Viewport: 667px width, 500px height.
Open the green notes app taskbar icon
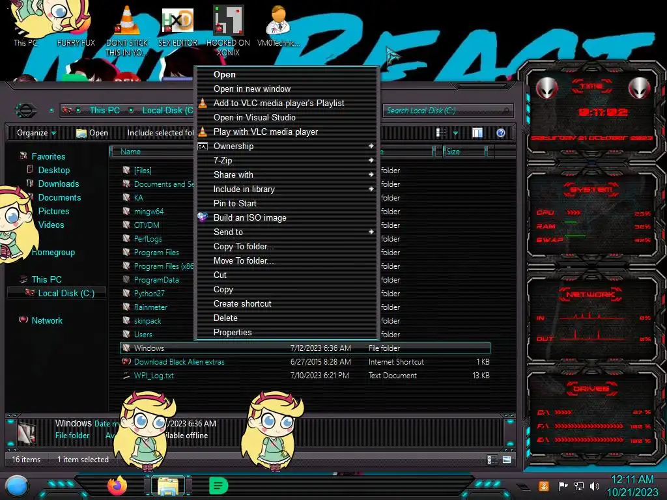219,486
